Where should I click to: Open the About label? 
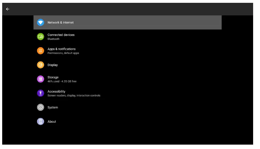click(x=52, y=121)
